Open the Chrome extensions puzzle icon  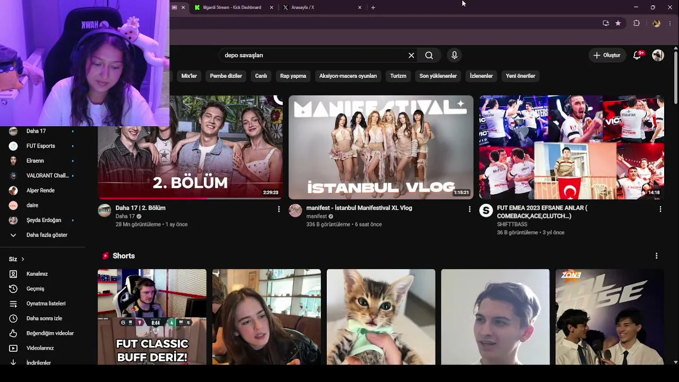point(637,23)
